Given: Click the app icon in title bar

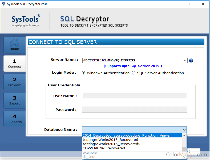Looking at the screenshot, I should (x=3, y=4).
